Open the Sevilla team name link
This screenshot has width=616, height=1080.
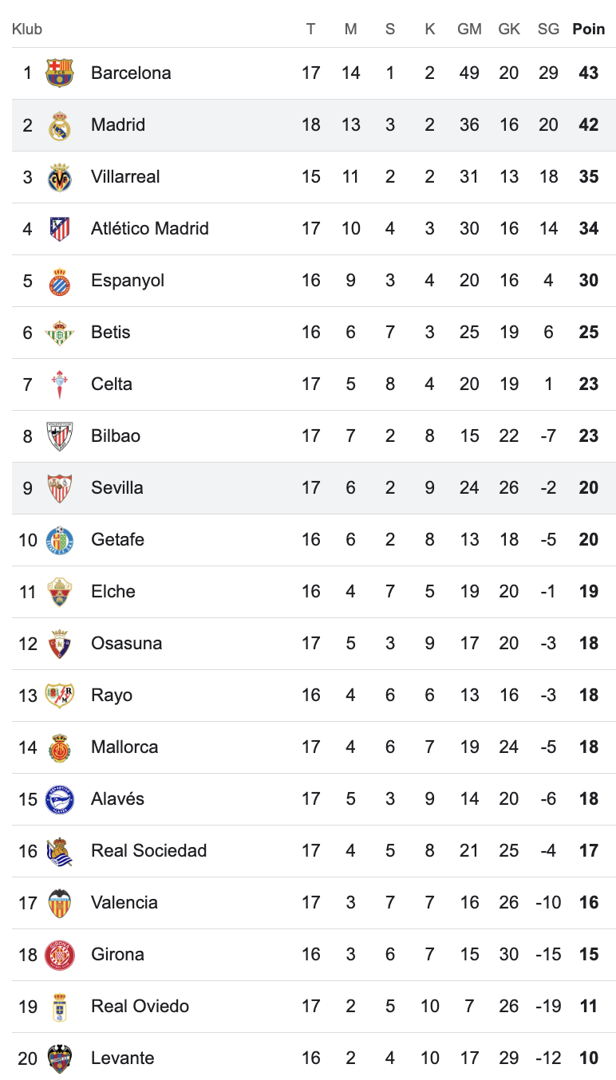117,487
